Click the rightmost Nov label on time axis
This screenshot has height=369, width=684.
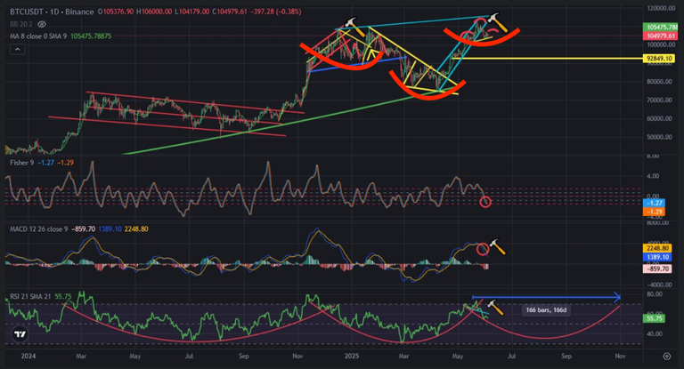point(620,356)
